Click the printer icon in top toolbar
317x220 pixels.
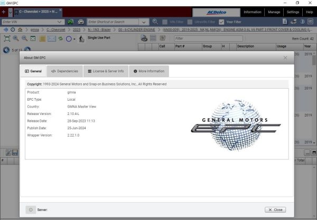294,22
